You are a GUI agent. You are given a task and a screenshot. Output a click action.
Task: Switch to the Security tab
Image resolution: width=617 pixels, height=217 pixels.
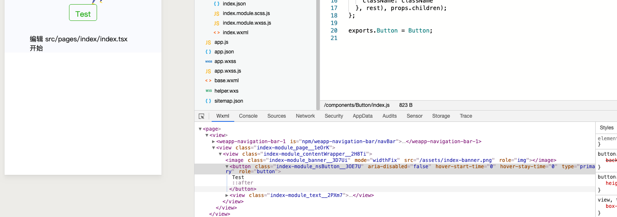tap(334, 116)
